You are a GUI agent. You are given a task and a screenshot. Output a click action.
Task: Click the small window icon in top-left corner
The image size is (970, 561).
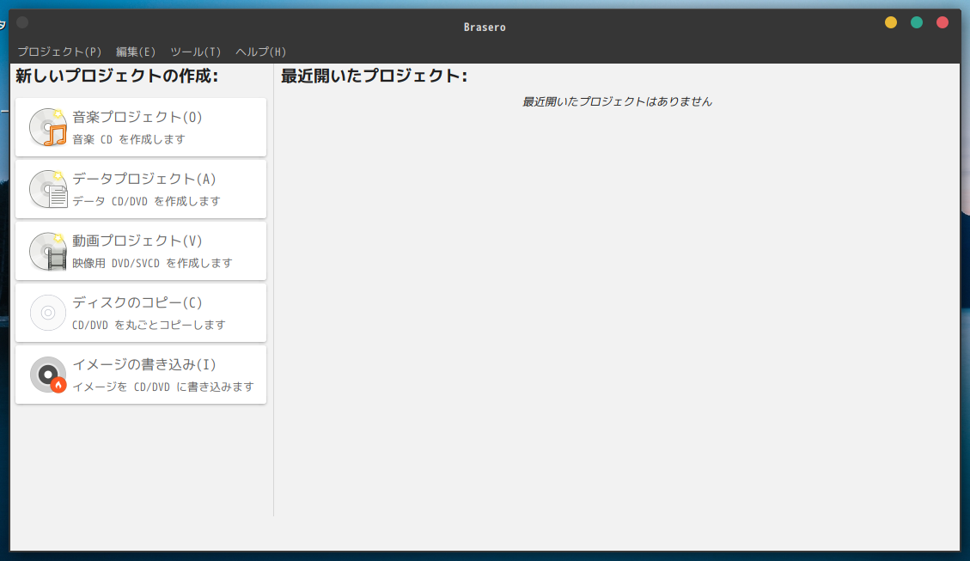click(x=21, y=22)
